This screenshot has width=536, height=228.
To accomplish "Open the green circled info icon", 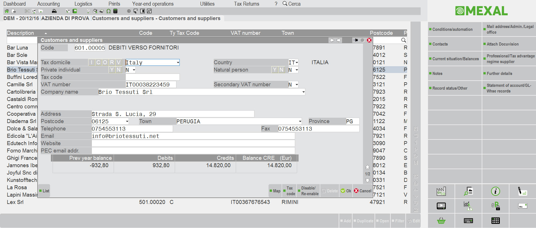I will pyautogui.click(x=495, y=192).
